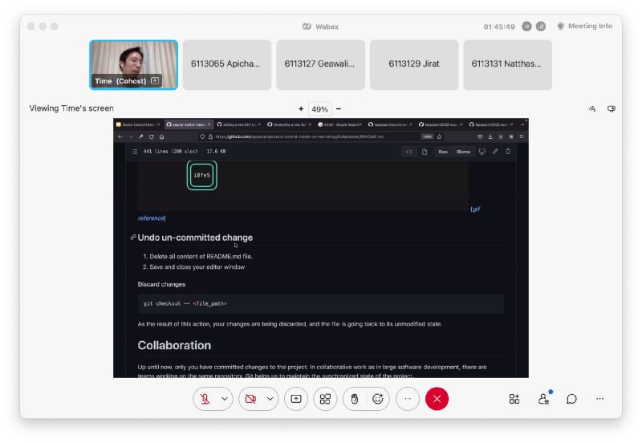Image resolution: width=642 pixels, height=443 pixels.
Task: Open the participants panel
Action: (544, 399)
